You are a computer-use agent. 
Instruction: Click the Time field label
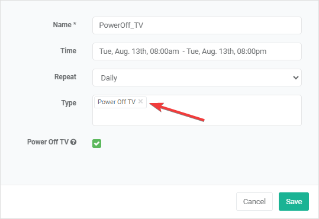pyautogui.click(x=69, y=51)
